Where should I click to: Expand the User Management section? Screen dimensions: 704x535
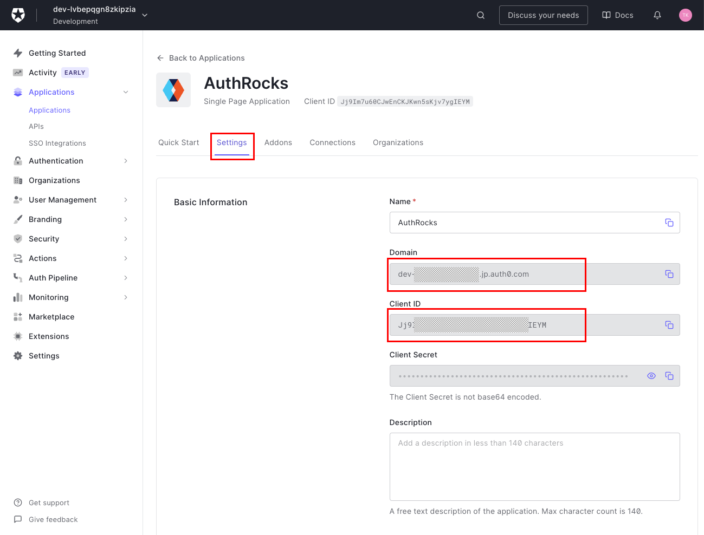coord(126,200)
